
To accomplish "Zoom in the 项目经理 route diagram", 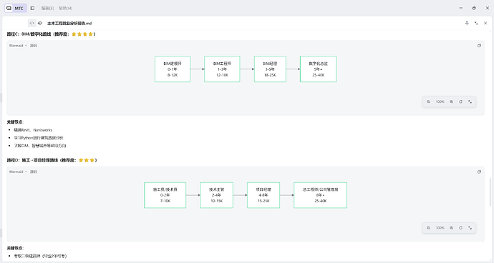I will point(451,228).
